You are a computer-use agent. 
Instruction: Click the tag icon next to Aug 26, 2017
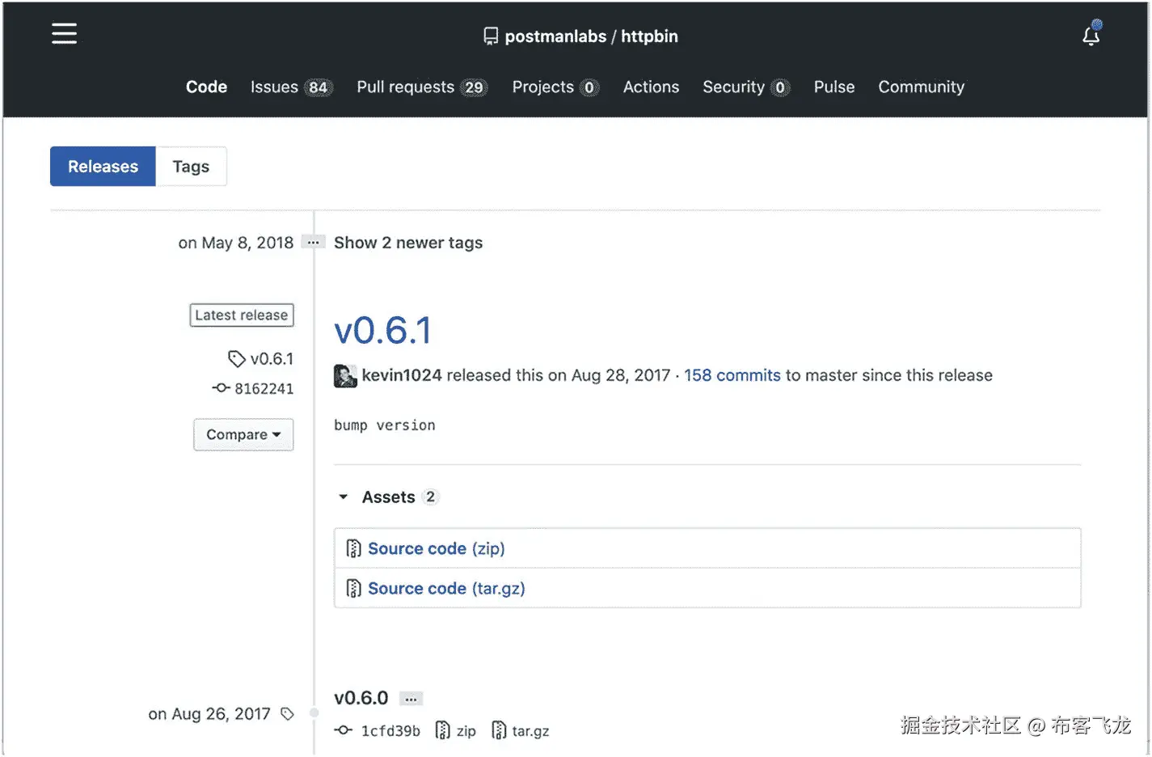[287, 714]
